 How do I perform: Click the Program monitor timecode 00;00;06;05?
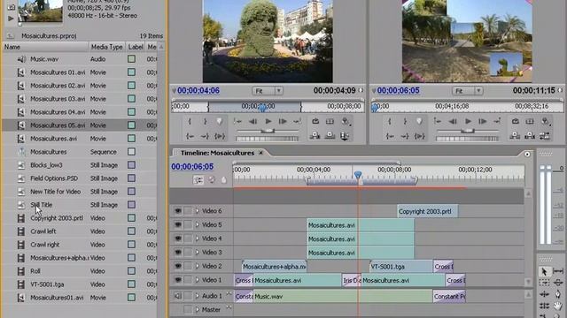click(x=398, y=90)
